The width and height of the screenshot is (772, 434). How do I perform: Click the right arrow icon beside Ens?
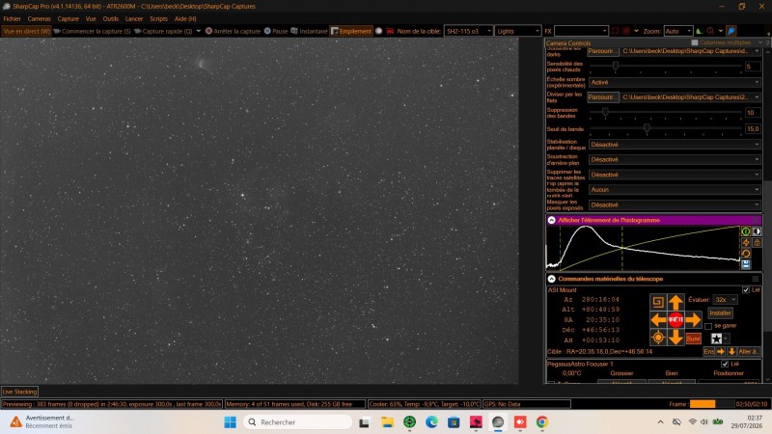(x=721, y=351)
